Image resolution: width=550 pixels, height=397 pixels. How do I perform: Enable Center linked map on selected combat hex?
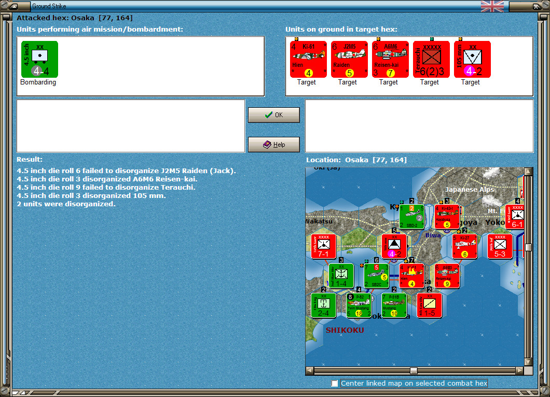335,384
